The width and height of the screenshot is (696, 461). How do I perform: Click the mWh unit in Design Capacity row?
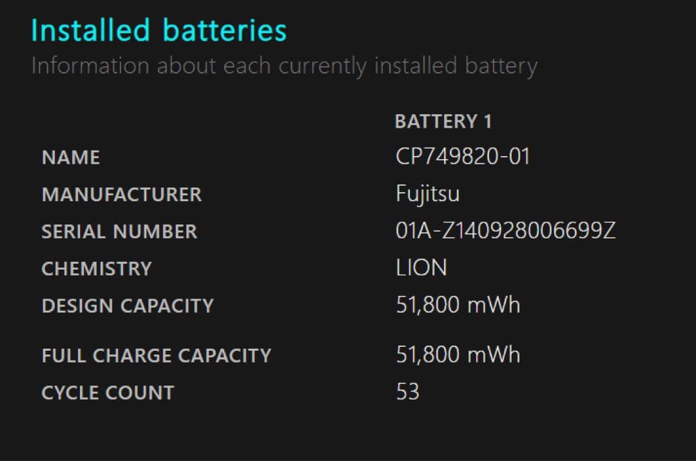pos(493,305)
